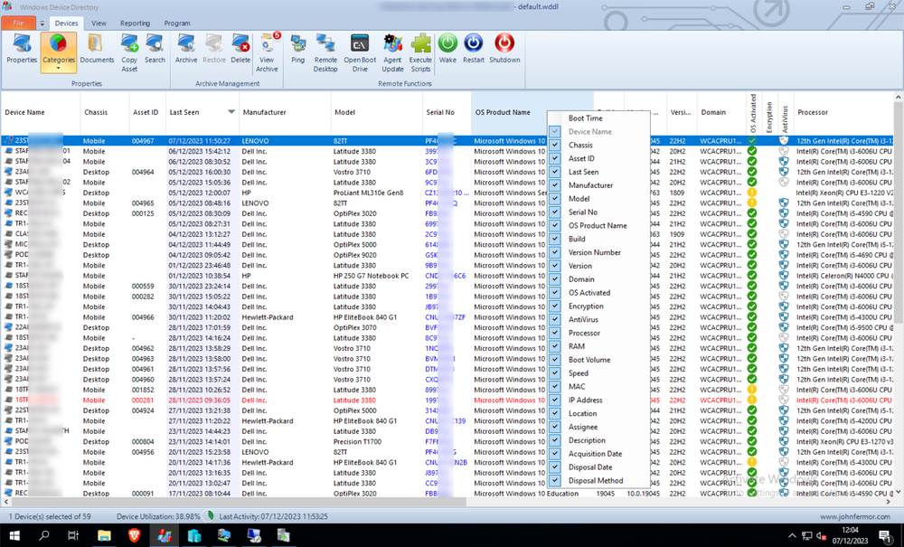Click the greyed Restore icon
The image size is (904, 547).
point(214,49)
